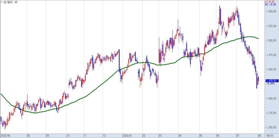Screen dimensions: 279x138
Task: Click the 09 month label on date axis
Action: 47,135
